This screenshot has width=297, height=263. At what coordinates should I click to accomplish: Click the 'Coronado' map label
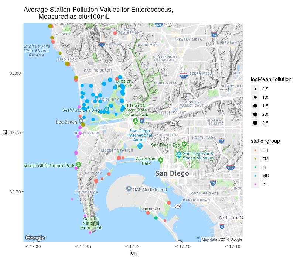coord(150,208)
